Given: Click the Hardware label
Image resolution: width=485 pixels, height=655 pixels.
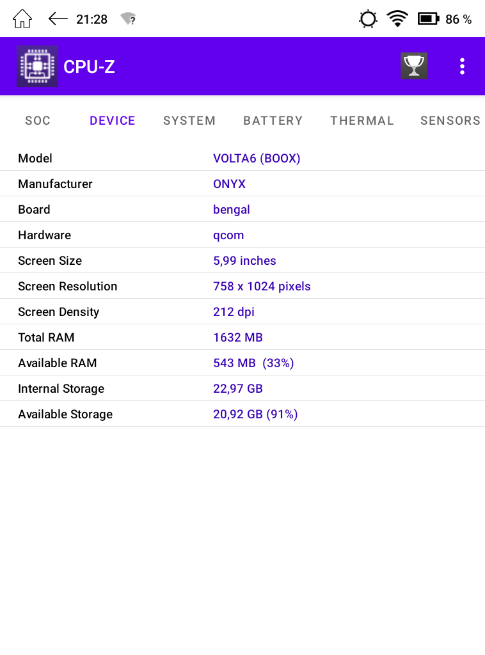Looking at the screenshot, I should pyautogui.click(x=44, y=235).
